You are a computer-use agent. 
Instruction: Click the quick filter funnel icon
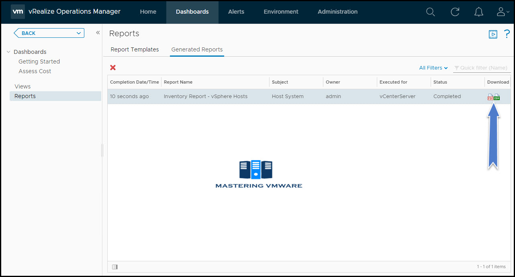point(456,68)
